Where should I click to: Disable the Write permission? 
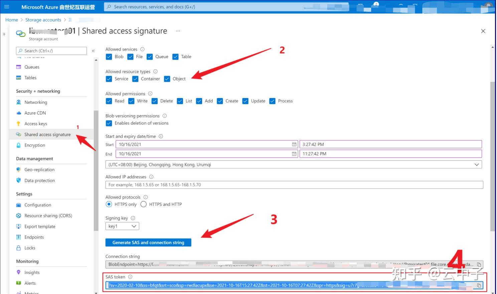coord(131,101)
